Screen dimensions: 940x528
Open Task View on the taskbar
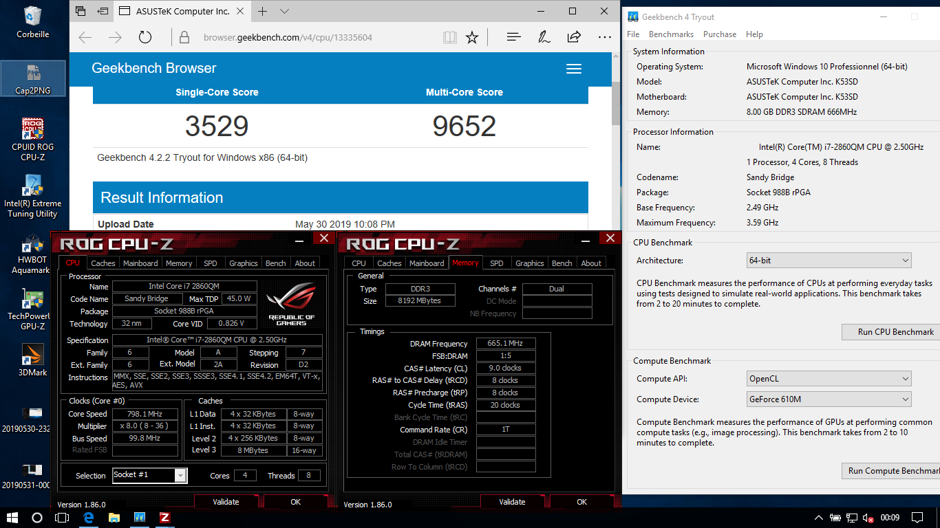click(x=62, y=517)
